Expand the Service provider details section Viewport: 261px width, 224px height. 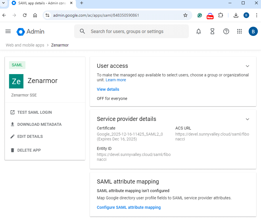pos(247,119)
